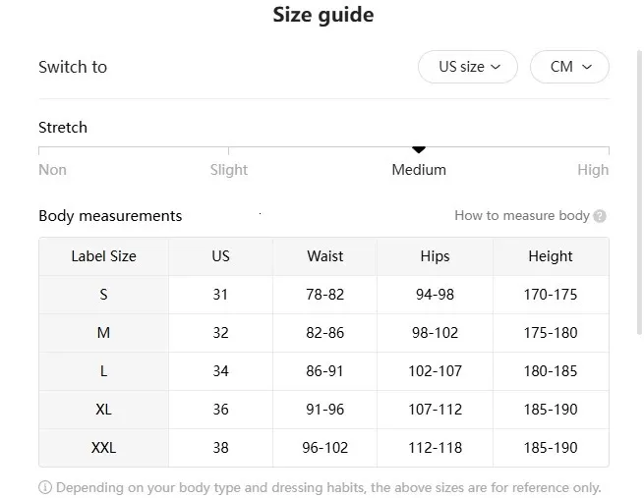The width and height of the screenshot is (644, 498).
Task: Open How to measure body link
Action: pyautogui.click(x=521, y=215)
